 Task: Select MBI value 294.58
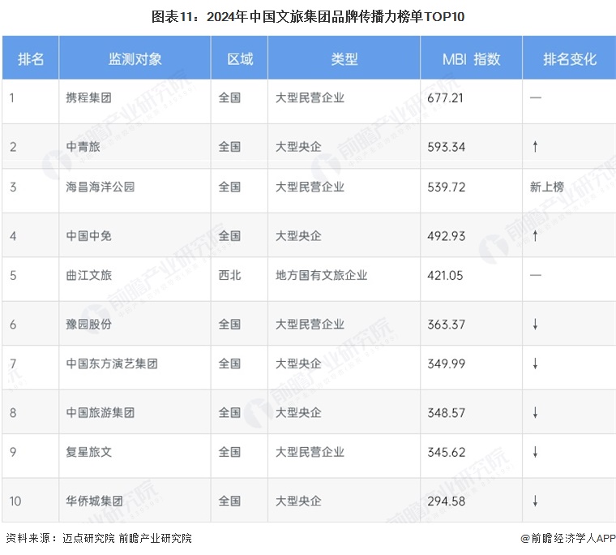(447, 501)
